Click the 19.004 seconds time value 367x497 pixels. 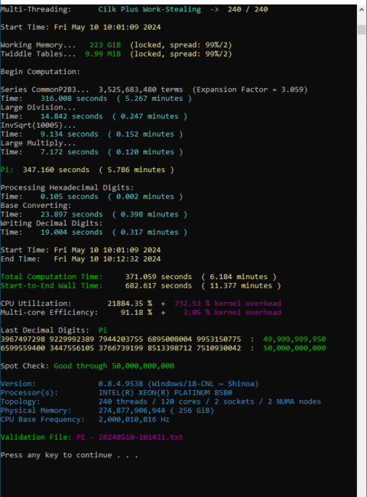72,232
